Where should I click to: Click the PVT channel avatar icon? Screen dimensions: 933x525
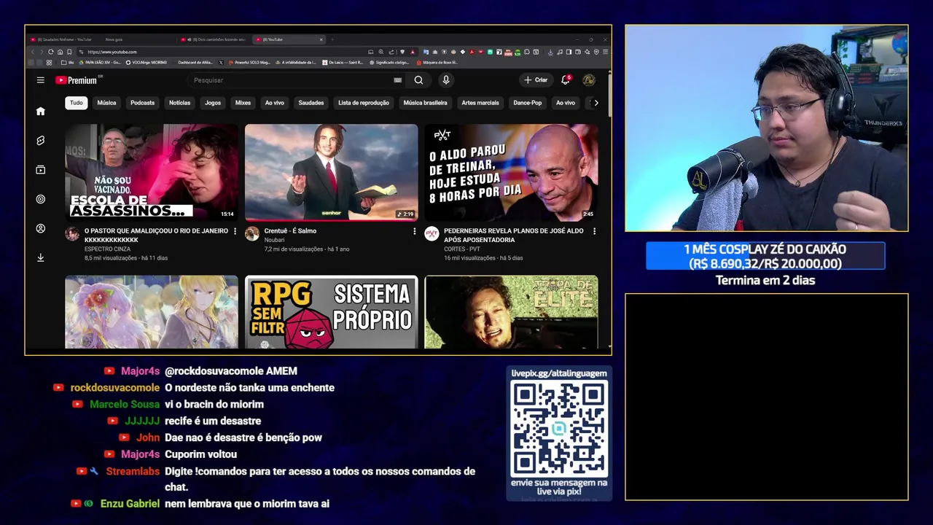(432, 233)
